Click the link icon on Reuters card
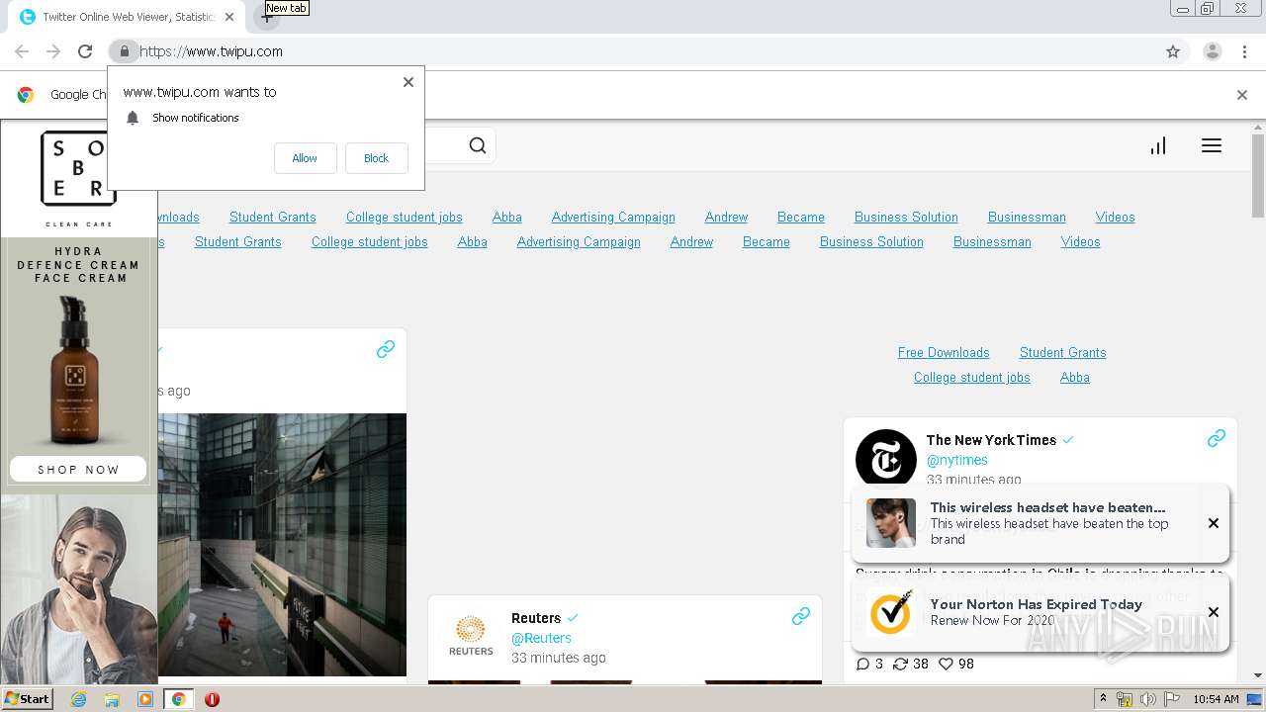This screenshot has height=712, width=1266. (x=801, y=616)
